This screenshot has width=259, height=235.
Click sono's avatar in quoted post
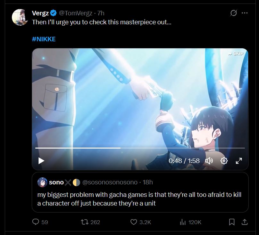[42, 182]
